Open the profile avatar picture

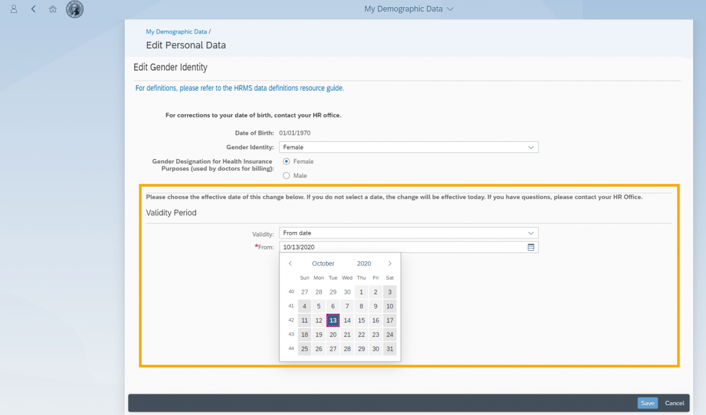(x=74, y=8)
